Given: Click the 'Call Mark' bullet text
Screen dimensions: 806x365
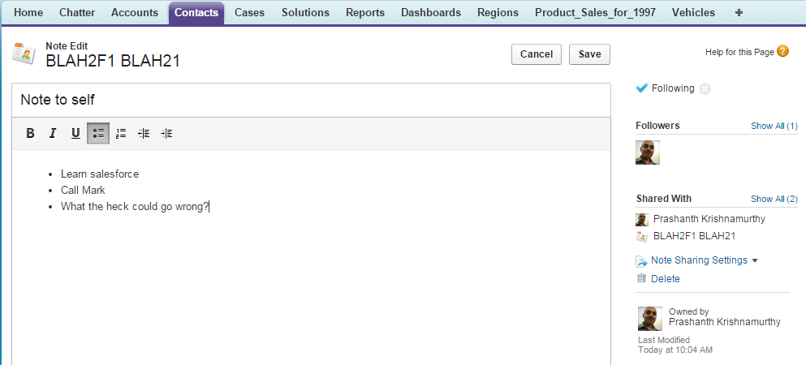Looking at the screenshot, I should click(x=83, y=190).
